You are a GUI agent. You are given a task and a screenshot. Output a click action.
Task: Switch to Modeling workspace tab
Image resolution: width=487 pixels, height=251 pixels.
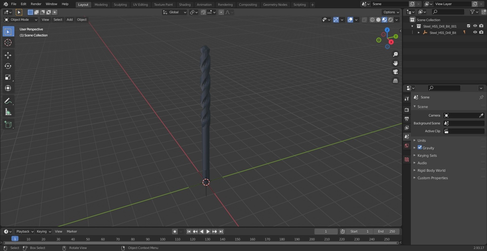pyautogui.click(x=101, y=5)
